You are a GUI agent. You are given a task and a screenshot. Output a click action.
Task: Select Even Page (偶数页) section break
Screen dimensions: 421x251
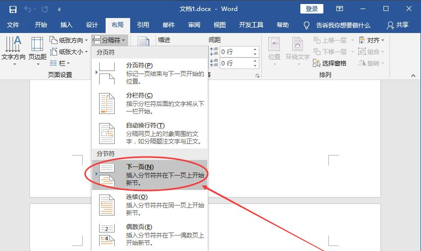[107, 234]
